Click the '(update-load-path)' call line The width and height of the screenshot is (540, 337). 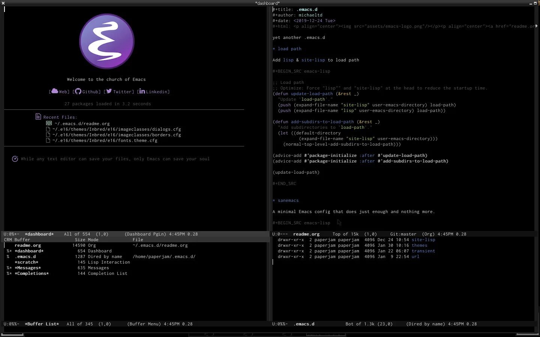pos(296,172)
